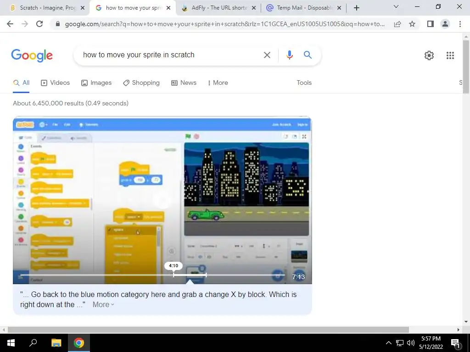Close the Temp Mail tab
Viewport: 470px width, 352px height.
(339, 8)
